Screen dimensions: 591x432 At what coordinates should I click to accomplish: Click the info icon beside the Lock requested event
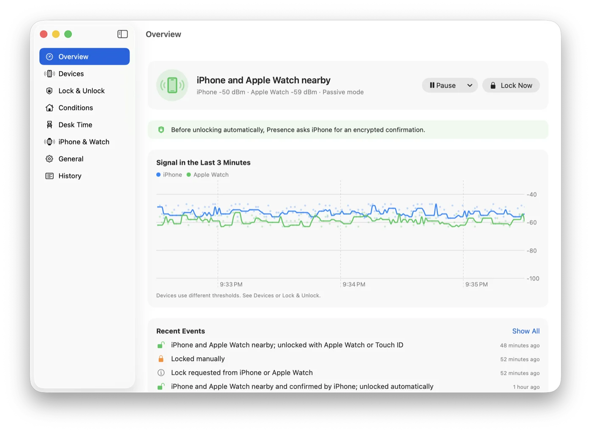161,373
